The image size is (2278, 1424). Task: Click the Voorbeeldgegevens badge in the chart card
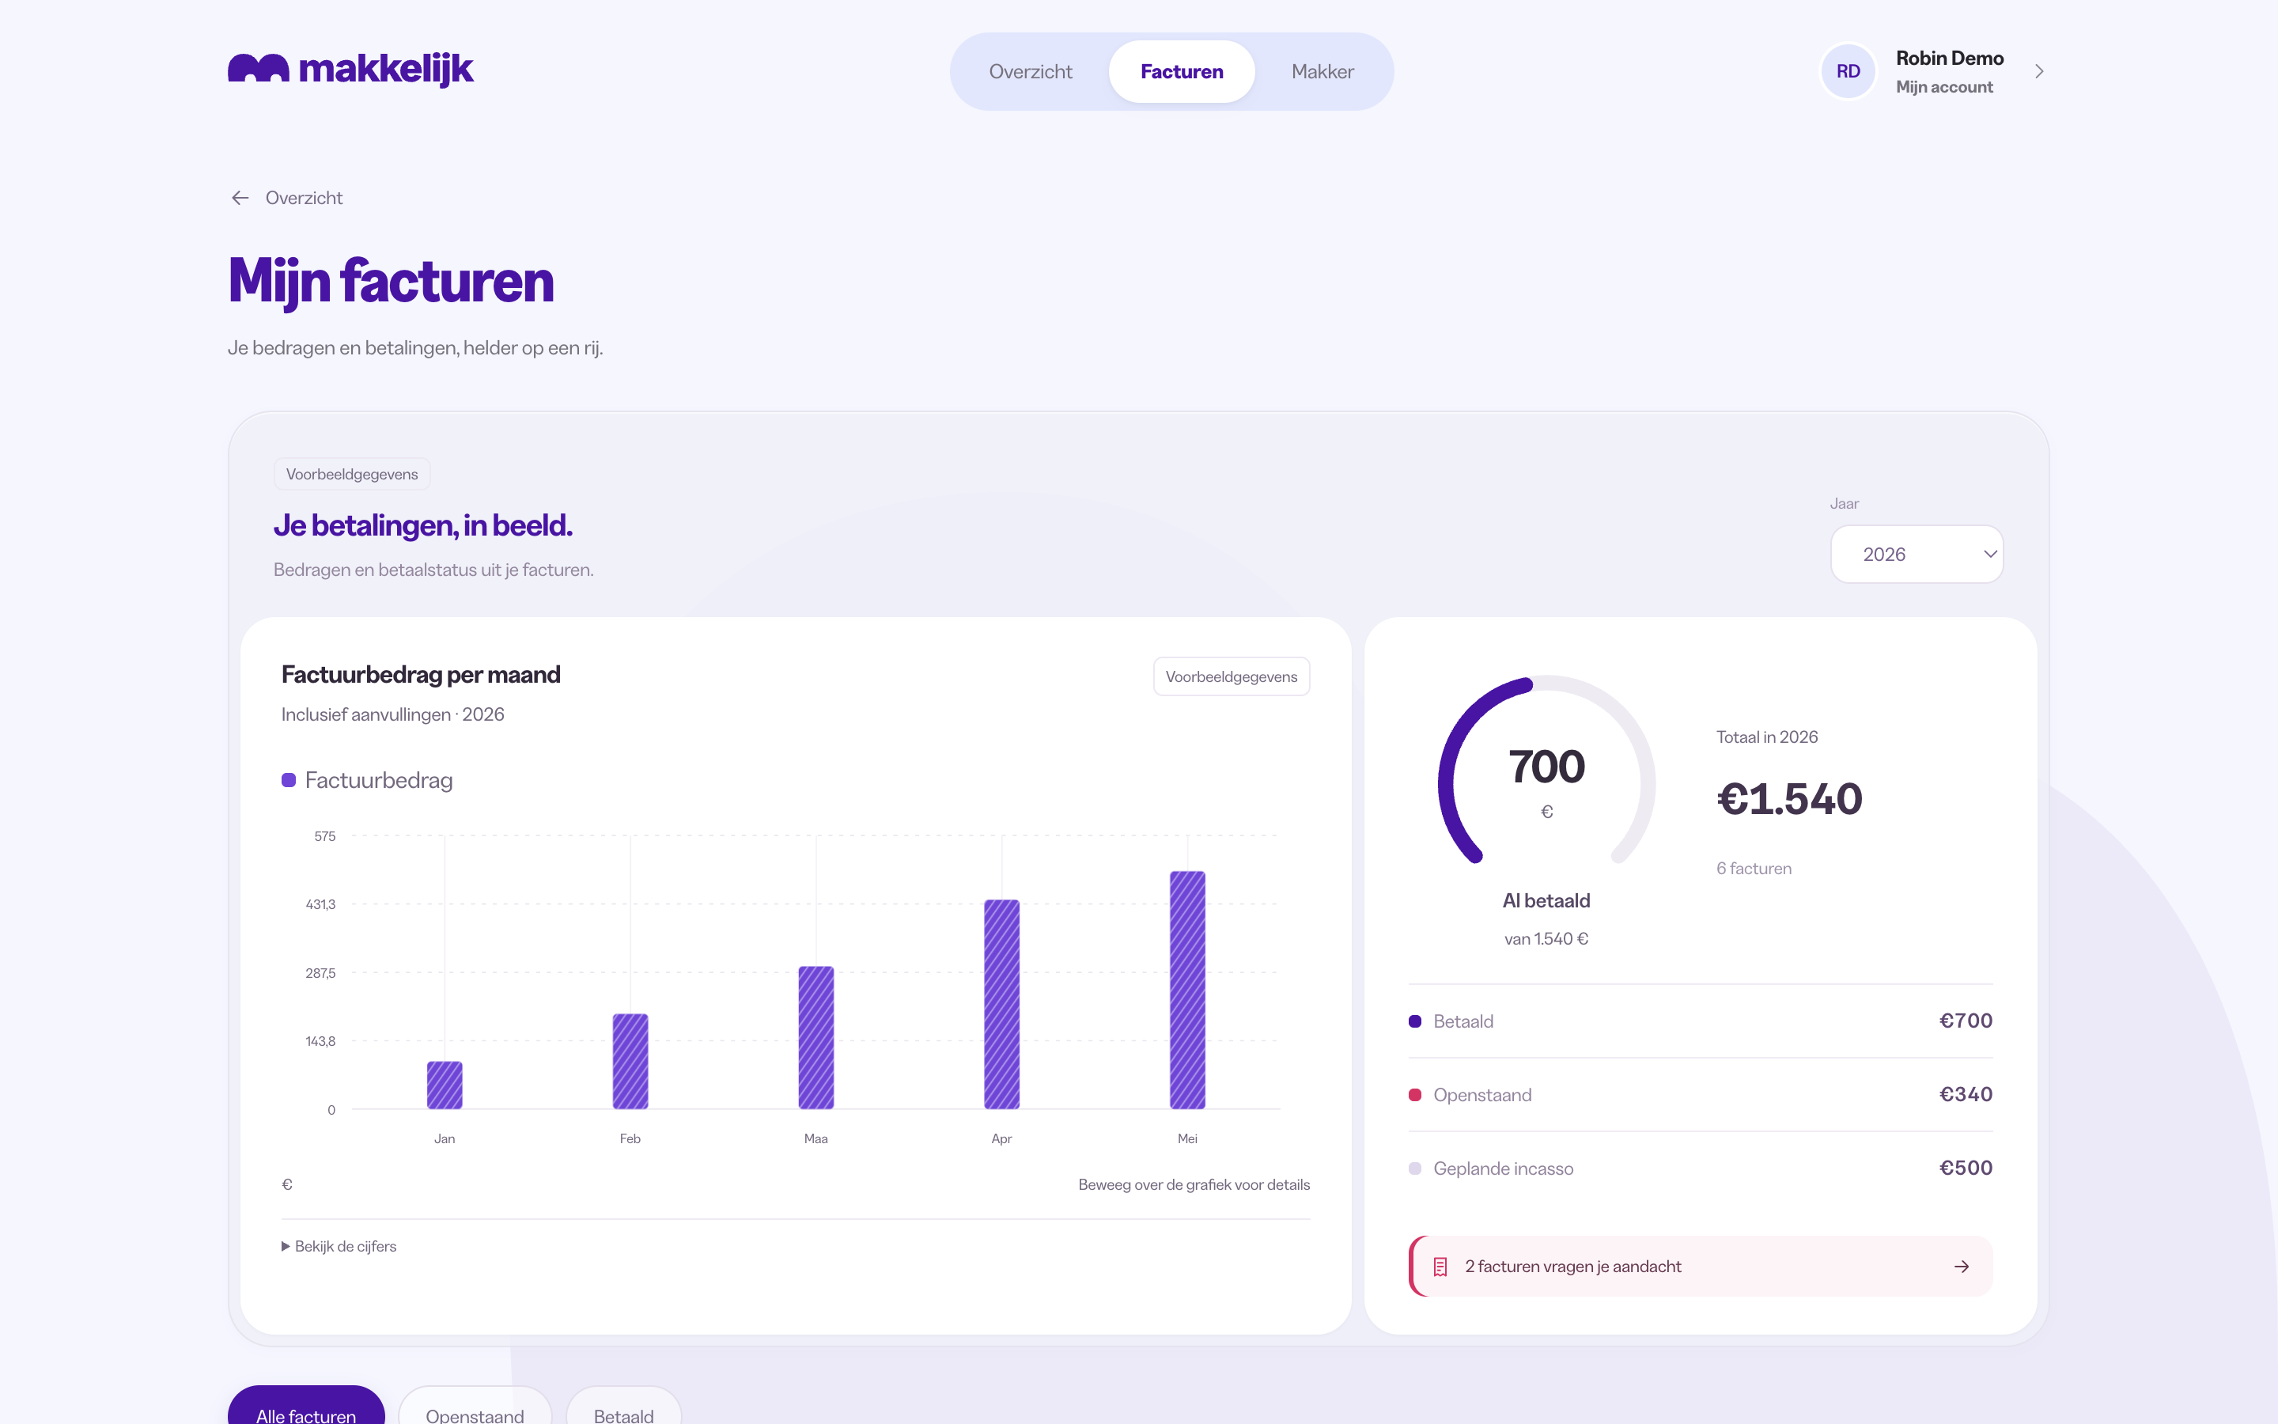click(1232, 676)
